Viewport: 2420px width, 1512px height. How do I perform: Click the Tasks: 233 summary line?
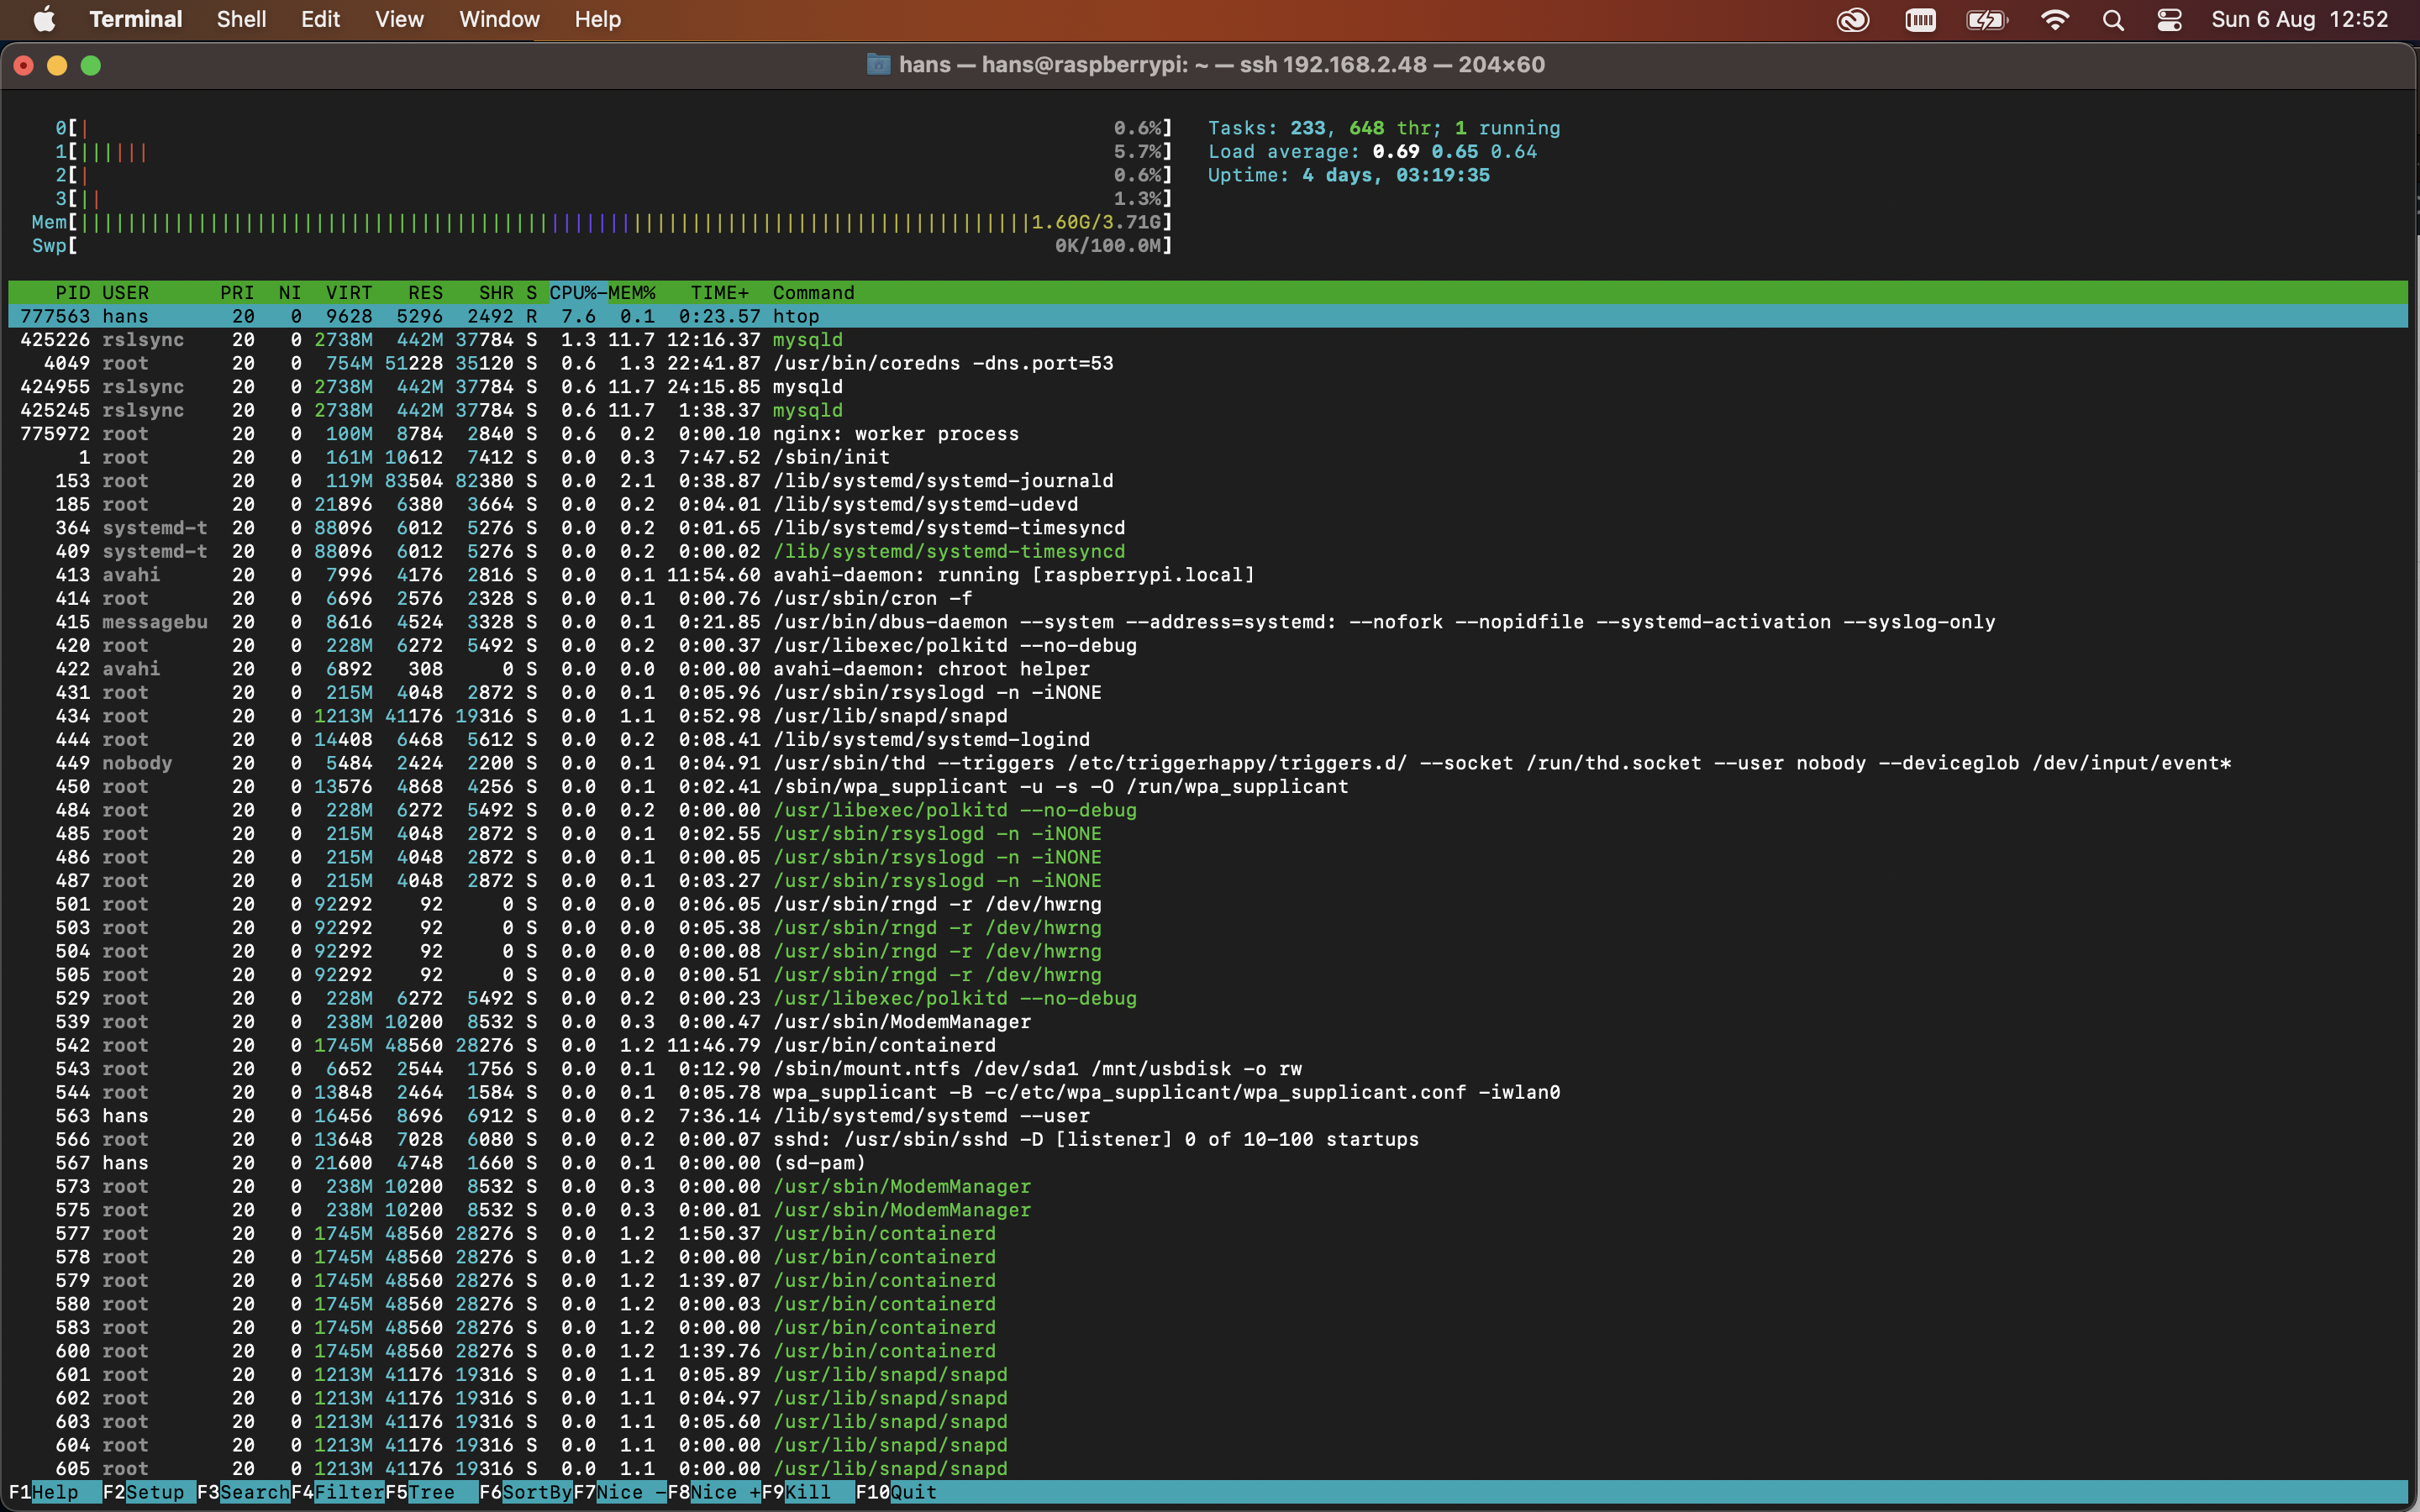click(x=1384, y=128)
